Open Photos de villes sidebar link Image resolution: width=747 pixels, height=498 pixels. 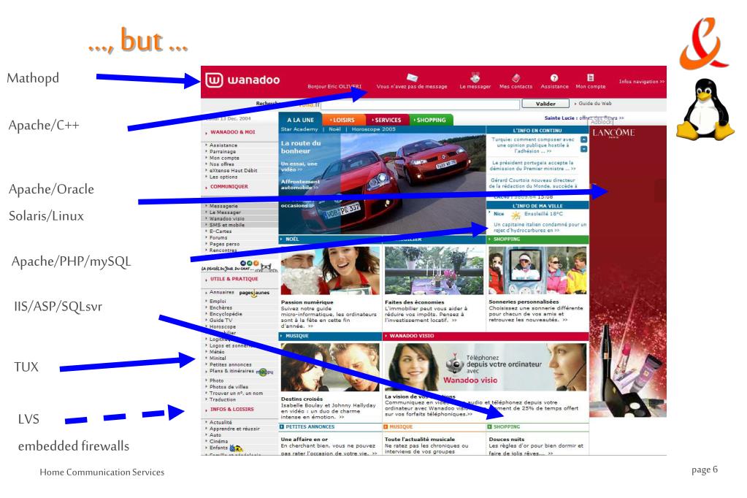[x=229, y=387]
